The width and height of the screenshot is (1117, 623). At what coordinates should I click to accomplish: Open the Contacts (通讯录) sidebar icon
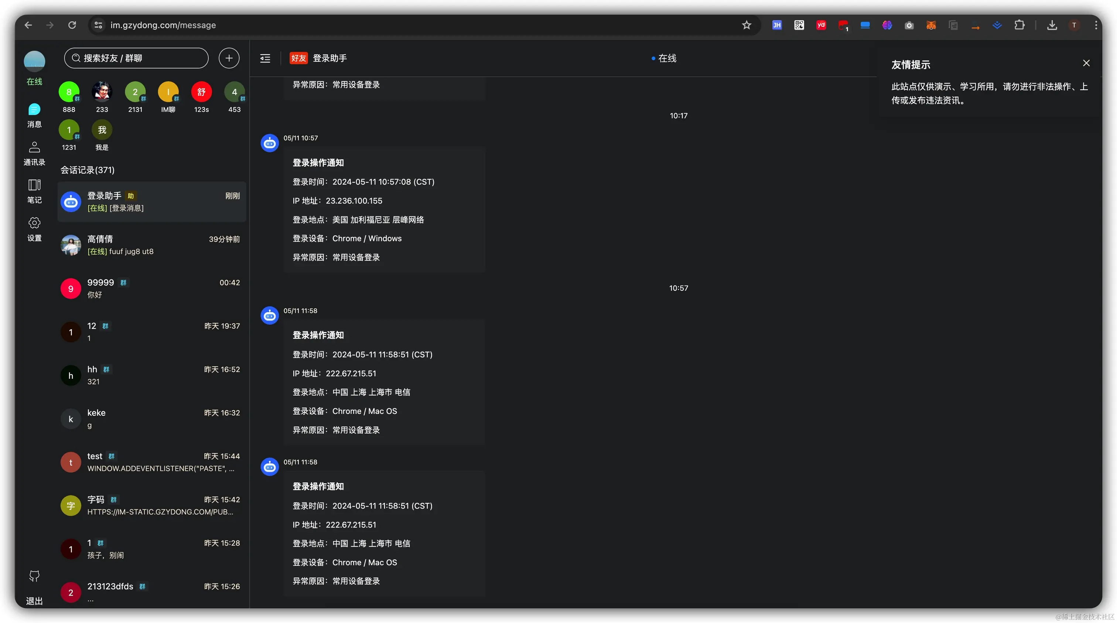(34, 147)
